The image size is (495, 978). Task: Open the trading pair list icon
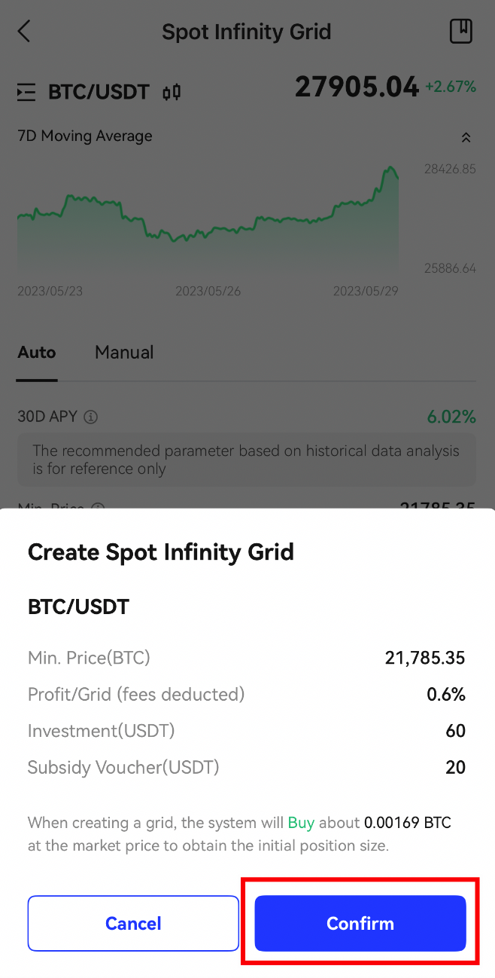coord(26,93)
